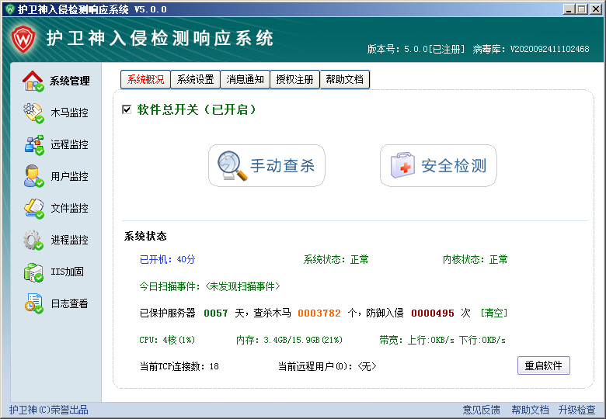Open the 帮助文档 tab
Image resolution: width=606 pixels, height=419 pixels.
(344, 79)
